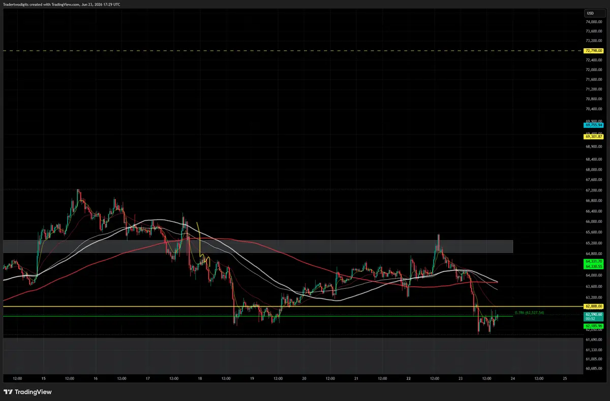Click the TradingView logo
Viewport: 610px width, 401px height.
pos(28,392)
